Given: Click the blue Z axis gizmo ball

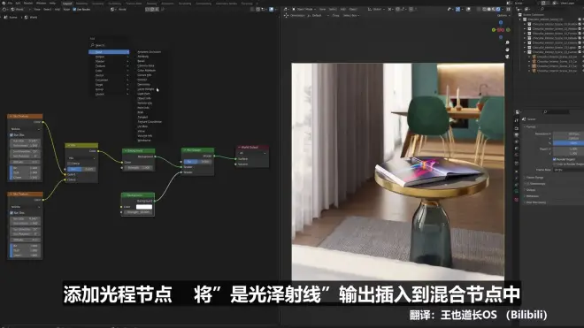Looking at the screenshot, I should coord(501,23).
